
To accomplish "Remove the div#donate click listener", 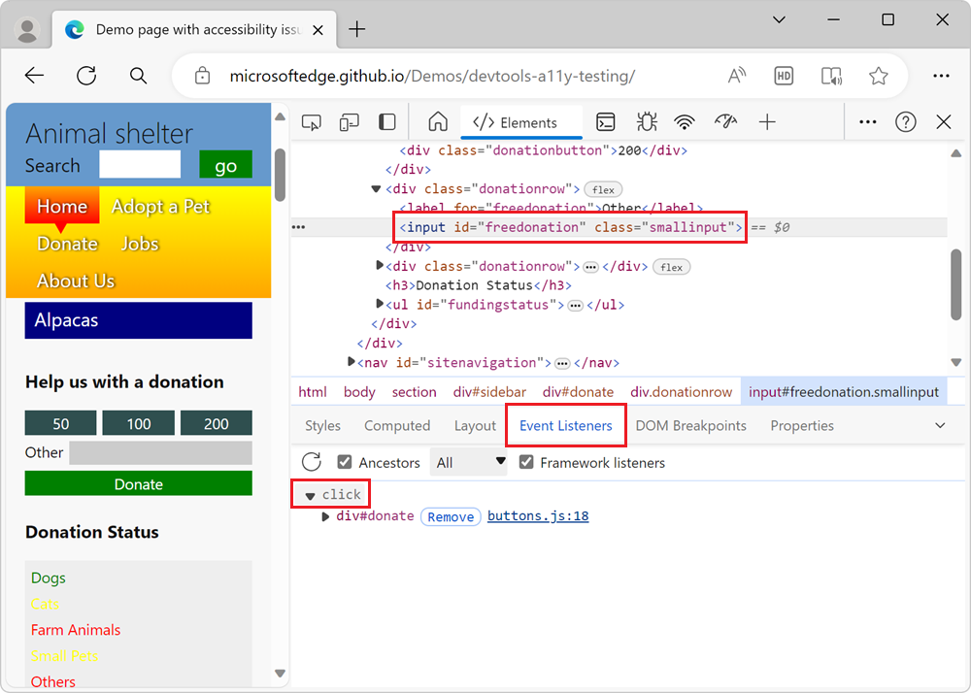I will 450,515.
